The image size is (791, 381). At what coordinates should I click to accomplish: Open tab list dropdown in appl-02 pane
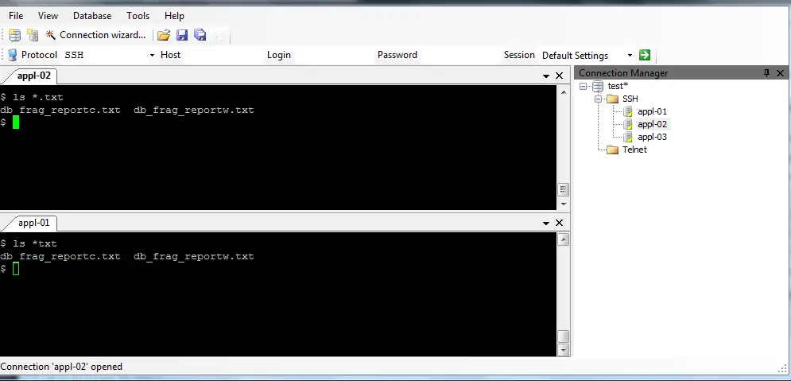pyautogui.click(x=546, y=76)
